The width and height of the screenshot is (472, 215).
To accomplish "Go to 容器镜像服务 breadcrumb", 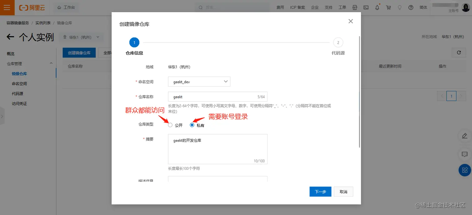I will point(18,23).
